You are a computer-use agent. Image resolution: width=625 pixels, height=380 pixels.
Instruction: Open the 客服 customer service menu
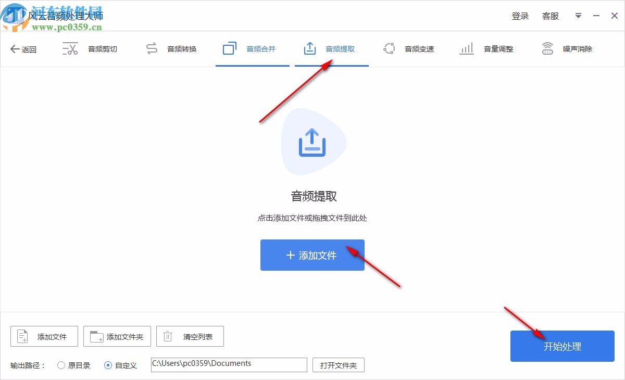[x=551, y=16]
